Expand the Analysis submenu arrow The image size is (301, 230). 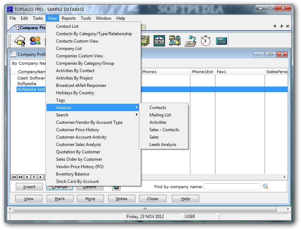click(x=136, y=107)
